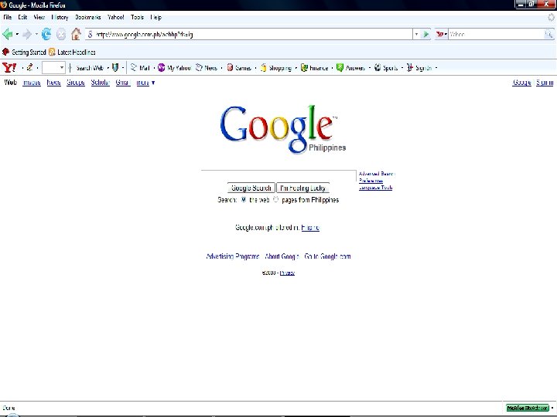The width and height of the screenshot is (557, 417).
Task: Click the browser address URL field
Action: pyautogui.click(x=248, y=35)
